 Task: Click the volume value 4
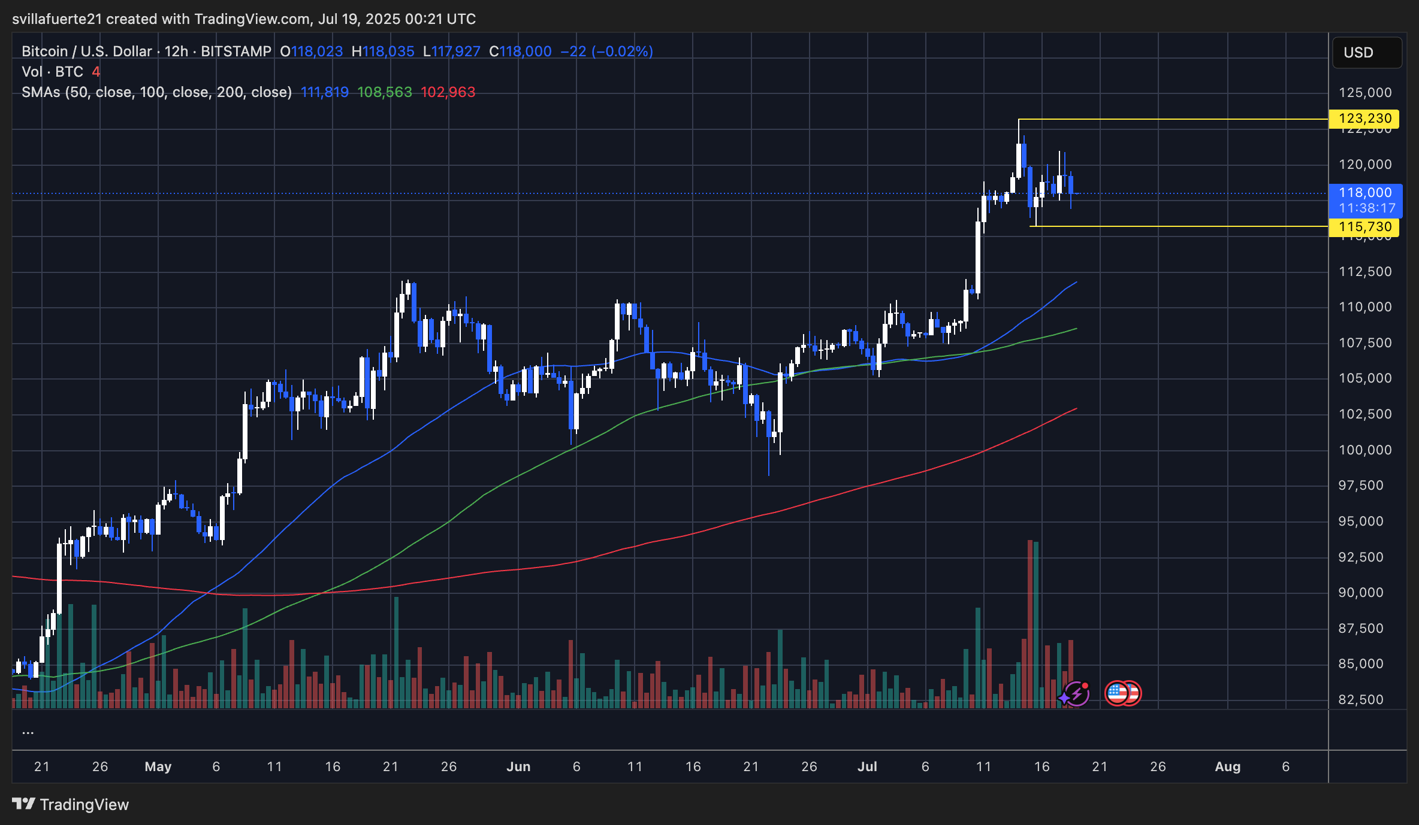(x=96, y=72)
